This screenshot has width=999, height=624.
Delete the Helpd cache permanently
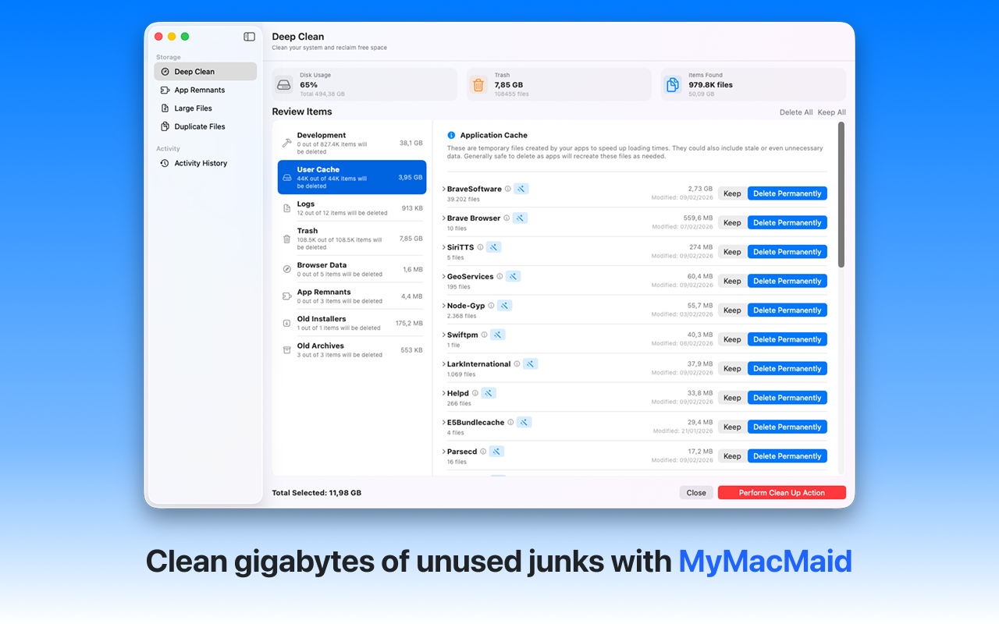pos(787,397)
